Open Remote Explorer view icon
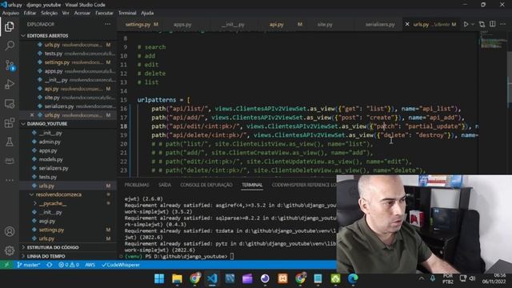Viewport: 512px width, 288px height. pyautogui.click(x=10, y=104)
